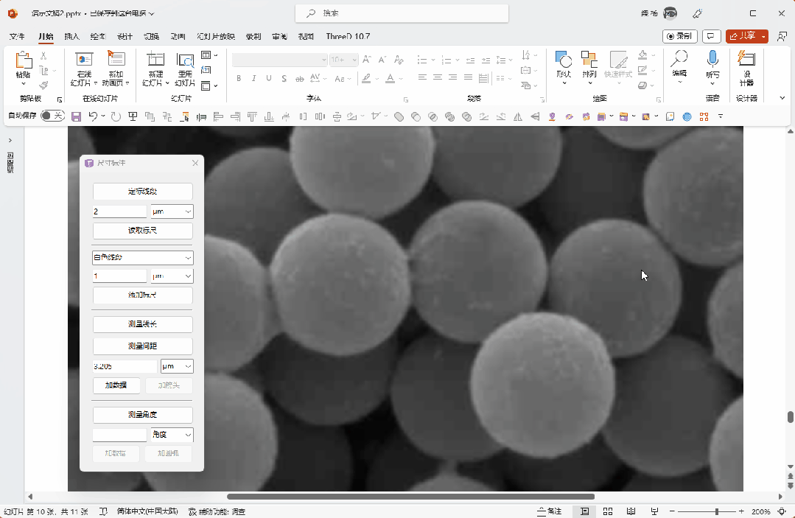This screenshot has height=518, width=795.
Task: Click the Redo arrow icon
Action: tap(116, 116)
